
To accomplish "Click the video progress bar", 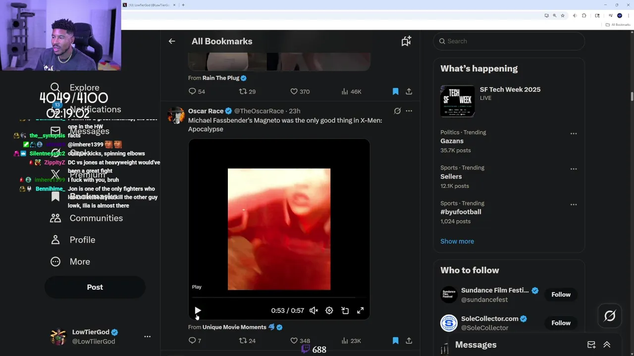I will pyautogui.click(x=279, y=298).
